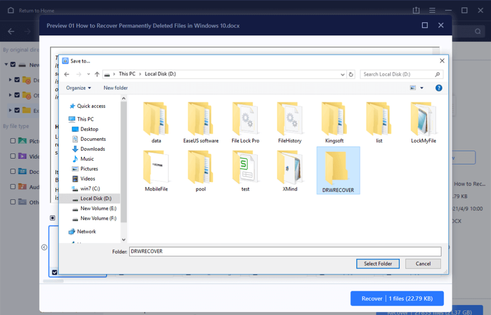The image size is (491, 315).
Task: Open the address bar history dropdown
Action: [342, 75]
